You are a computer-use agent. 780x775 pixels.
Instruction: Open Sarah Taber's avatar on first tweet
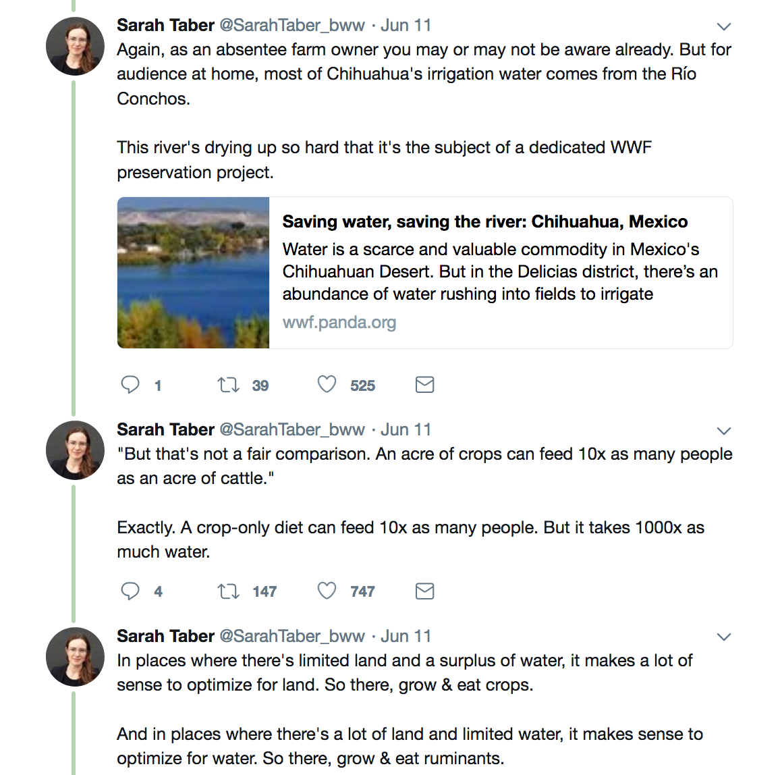click(75, 47)
